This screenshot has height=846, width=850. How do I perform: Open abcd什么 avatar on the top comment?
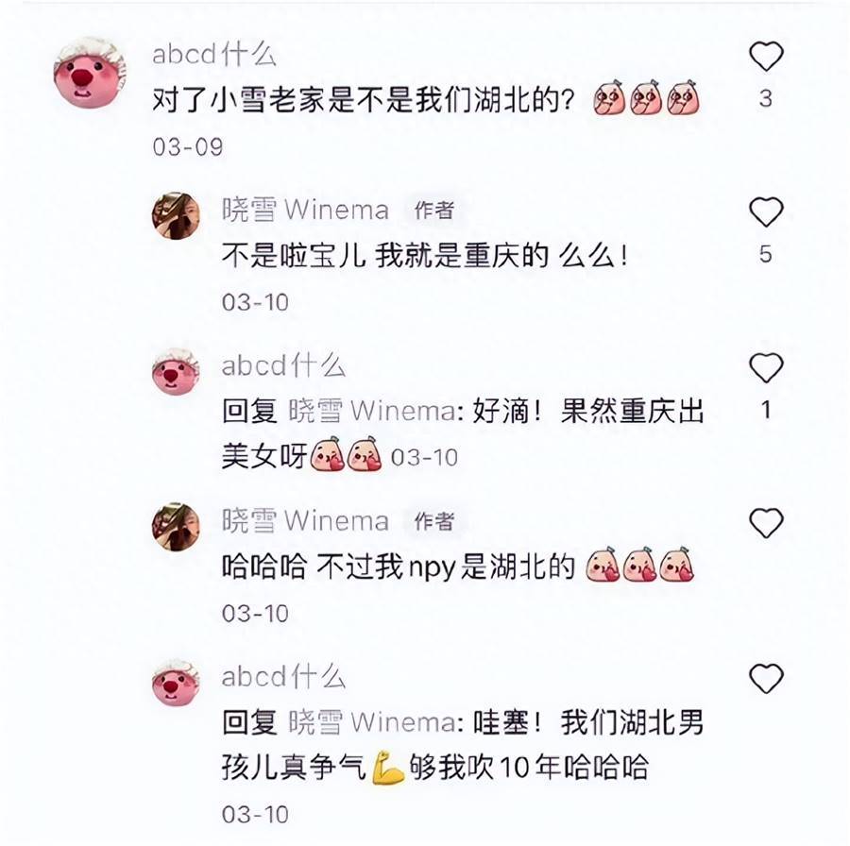(x=90, y=73)
